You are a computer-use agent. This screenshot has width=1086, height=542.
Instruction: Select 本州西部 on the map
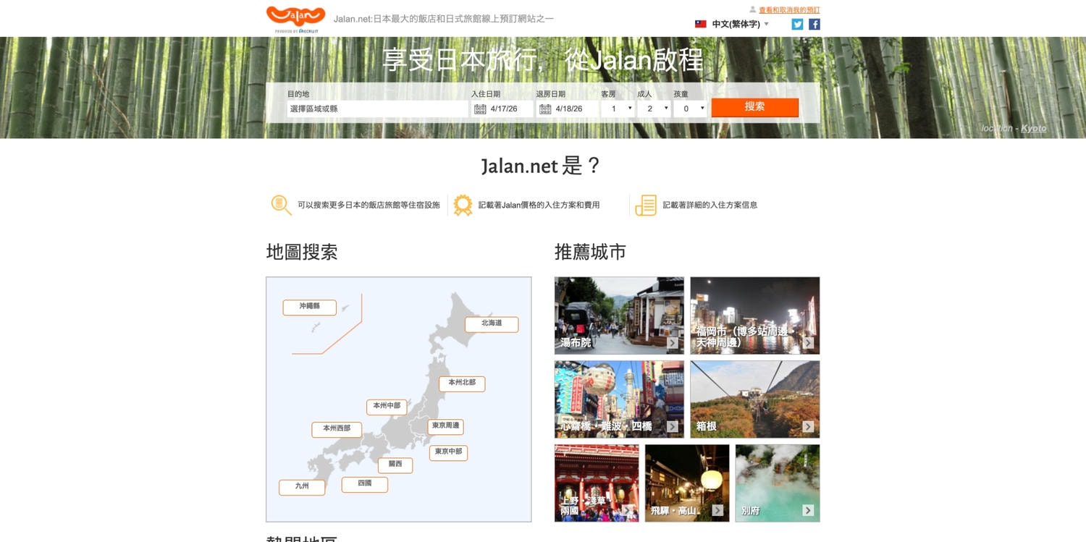337,429
